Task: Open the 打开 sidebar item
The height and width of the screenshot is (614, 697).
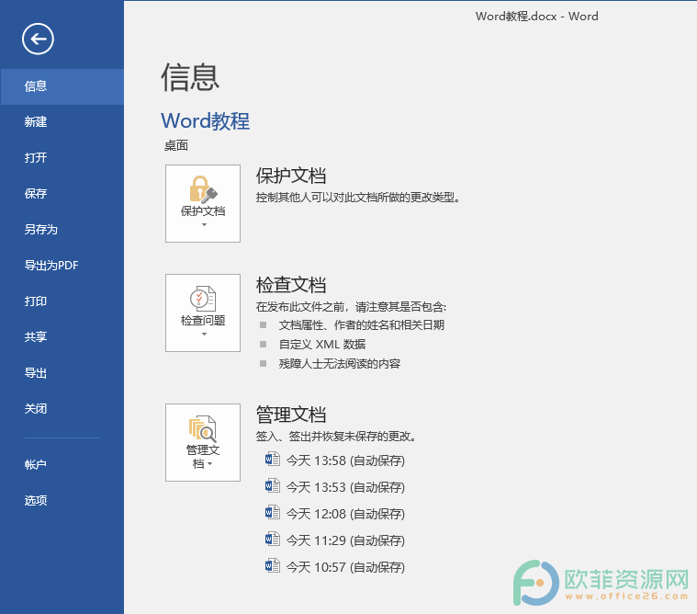Action: click(62, 157)
